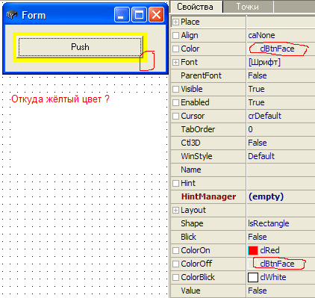Screen dimensions: 315x298
Task: Expand the Layout property group
Action: (175, 210)
